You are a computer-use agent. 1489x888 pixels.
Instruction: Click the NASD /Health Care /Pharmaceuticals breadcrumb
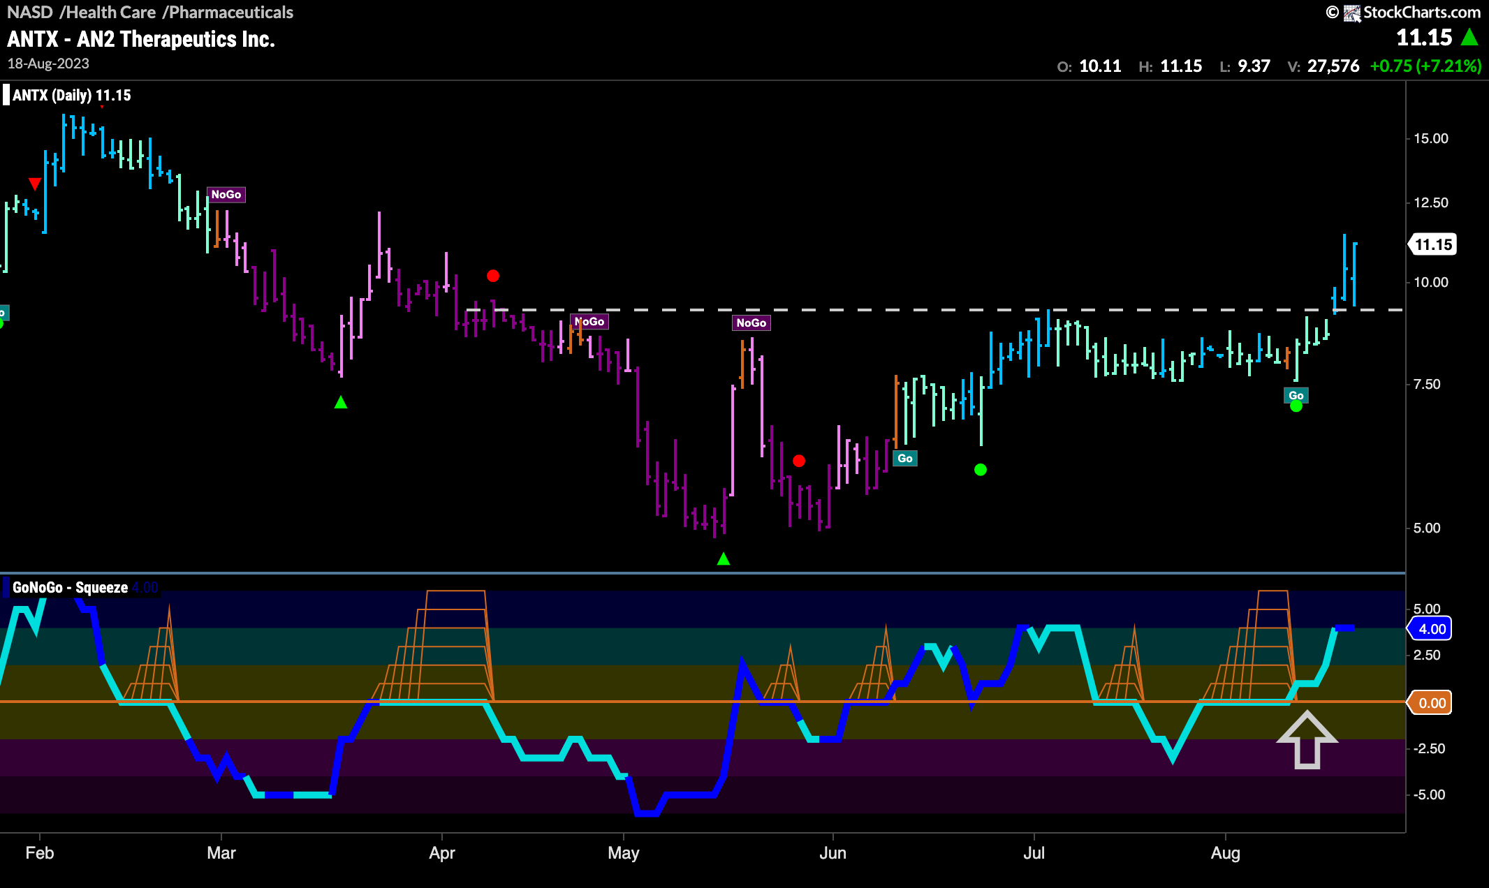click(150, 12)
